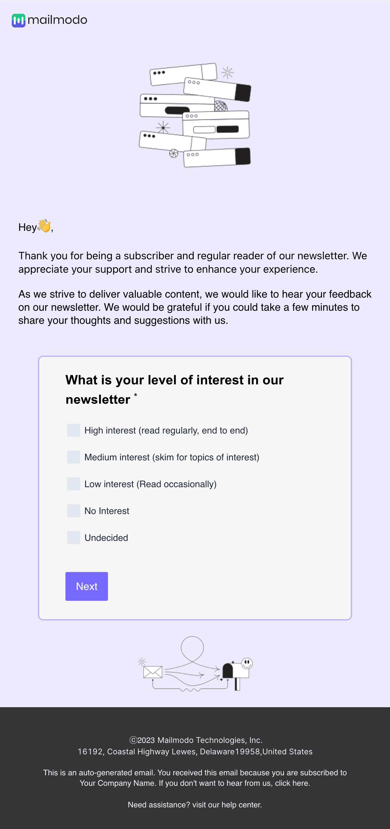Click the required asterisk after newsletter

click(136, 396)
